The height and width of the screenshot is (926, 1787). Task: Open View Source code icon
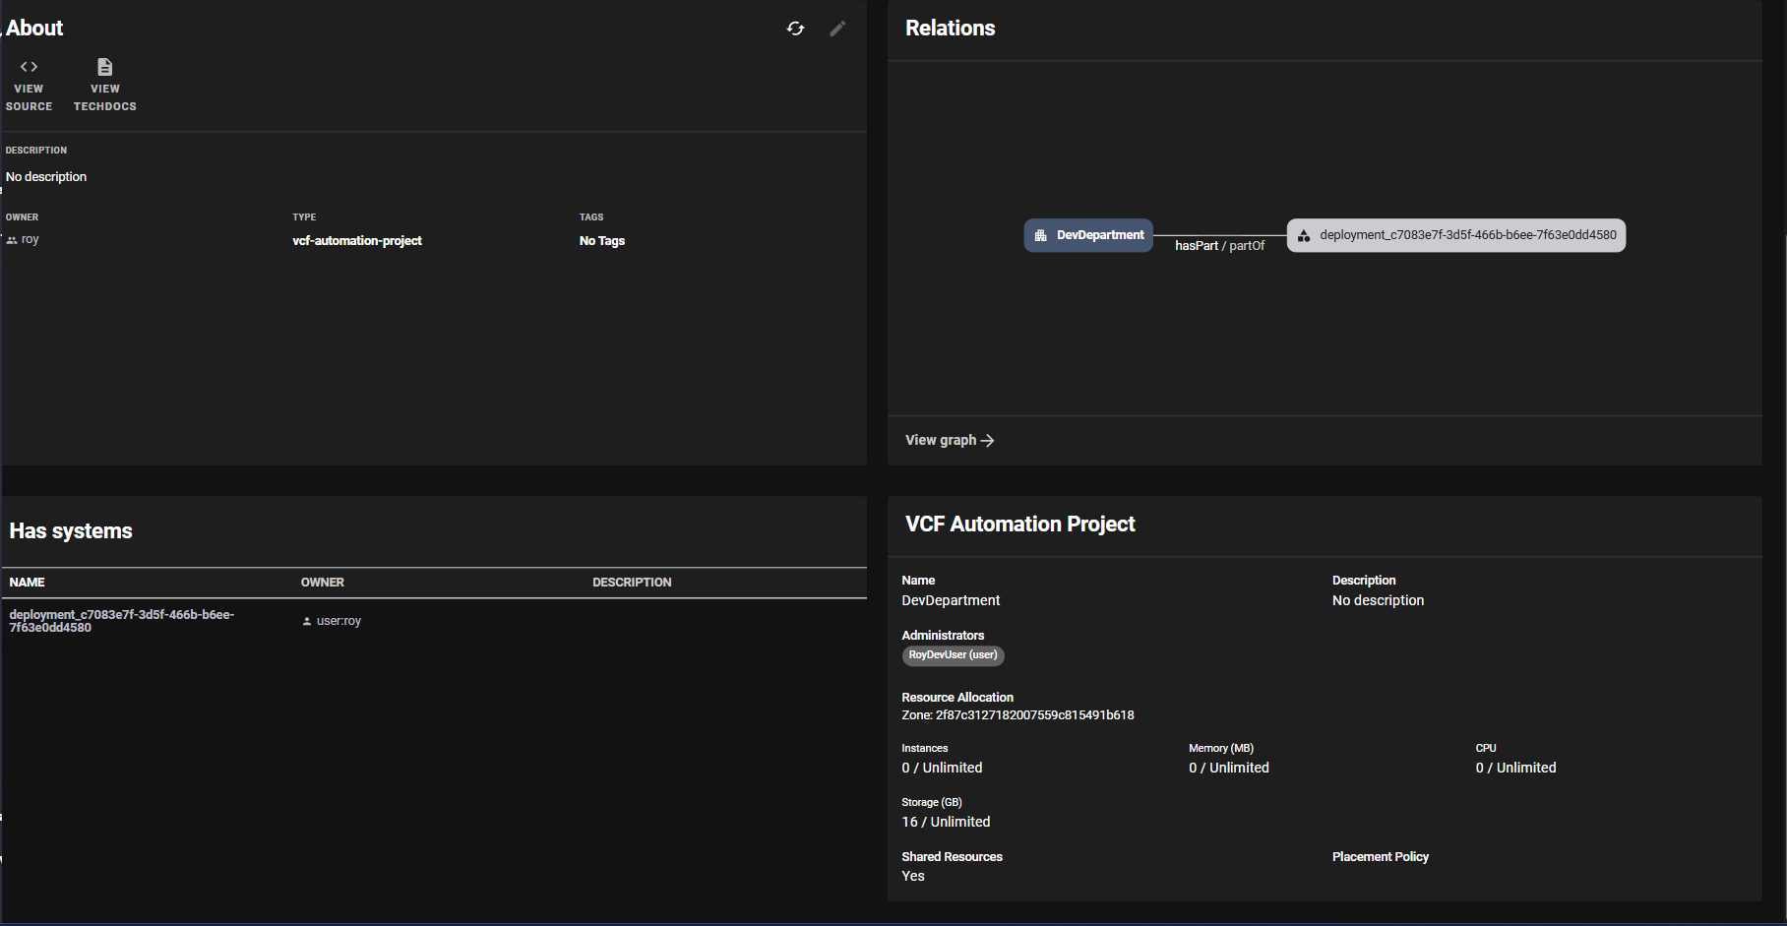tap(29, 67)
